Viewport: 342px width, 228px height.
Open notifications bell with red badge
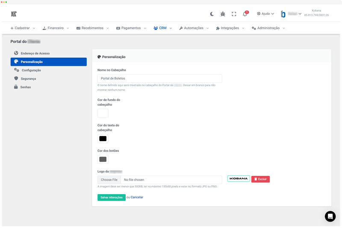245,14
